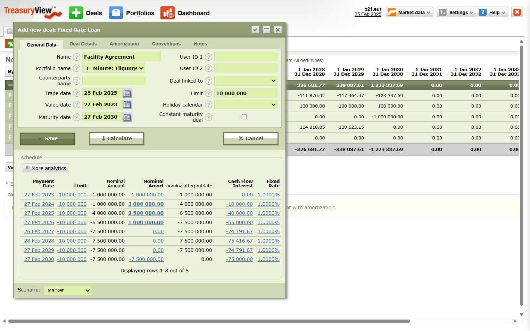
Task: Click the Calculate button
Action: tap(116, 138)
